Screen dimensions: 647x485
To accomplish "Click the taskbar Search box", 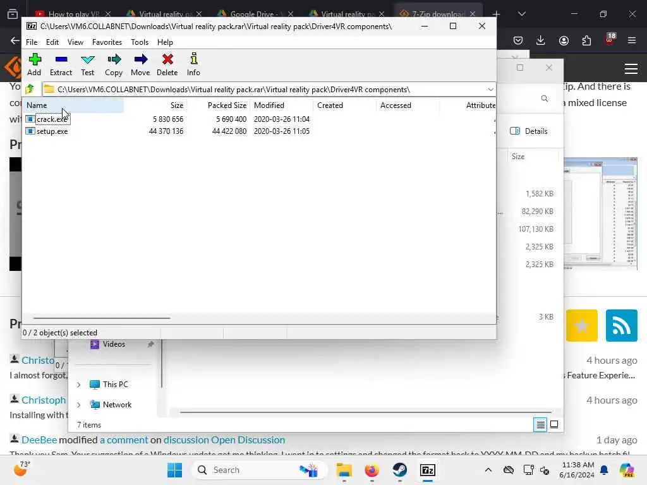I will [259, 470].
